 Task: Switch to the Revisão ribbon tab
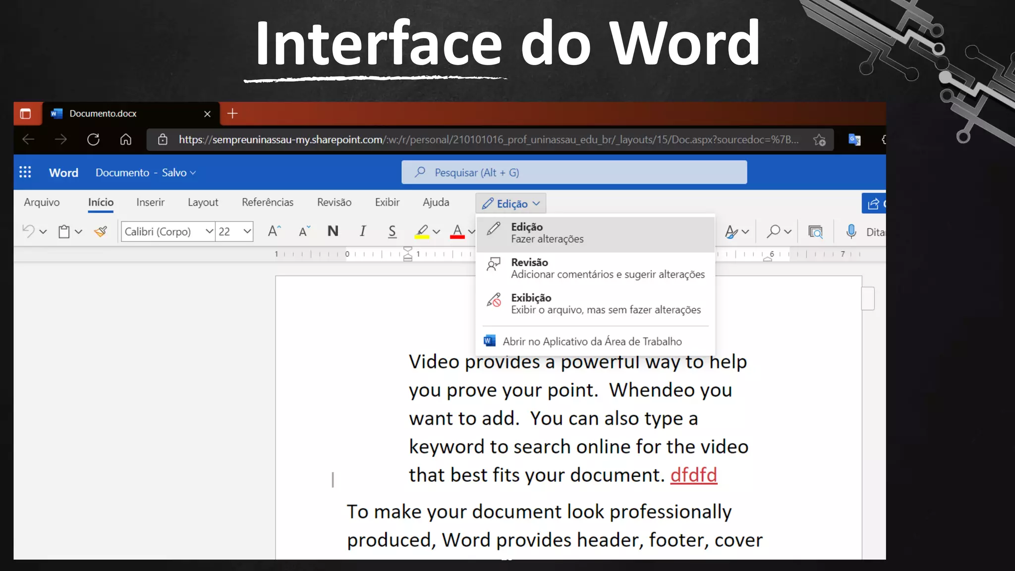point(334,202)
